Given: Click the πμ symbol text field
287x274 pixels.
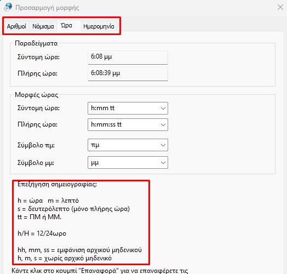Looking at the screenshot, I should pos(123,145).
